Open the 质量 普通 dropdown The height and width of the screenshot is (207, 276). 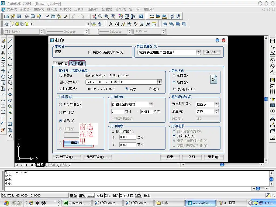pos(217,111)
